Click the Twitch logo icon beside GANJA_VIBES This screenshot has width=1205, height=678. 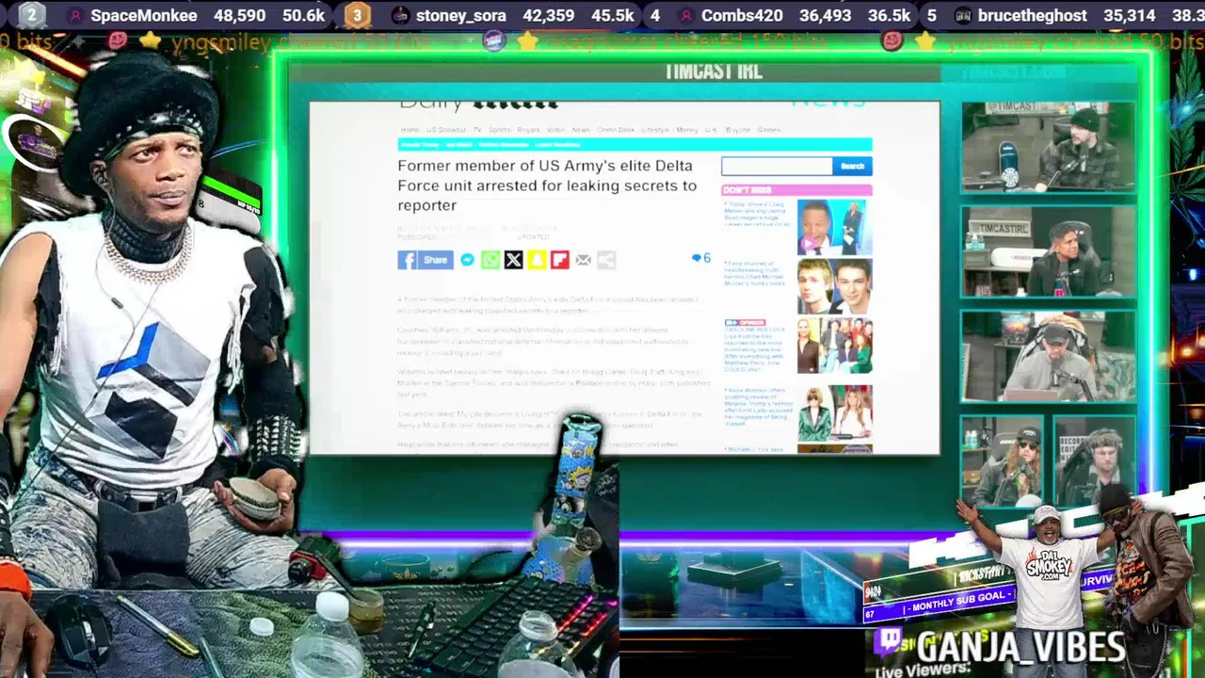(889, 643)
